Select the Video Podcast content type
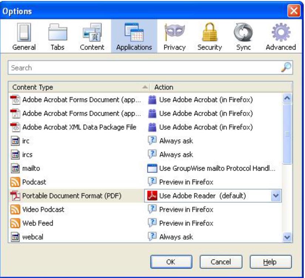 click(x=145, y=210)
